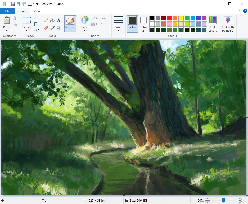Screen dimensions: 248x204
Task: Click the Paste clipboard icon
Action: (x=7, y=20)
